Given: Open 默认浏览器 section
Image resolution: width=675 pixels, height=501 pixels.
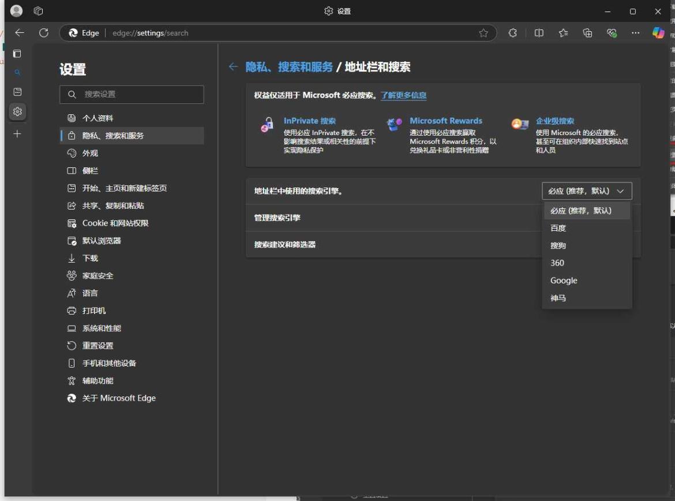Looking at the screenshot, I should (x=132, y=241).
